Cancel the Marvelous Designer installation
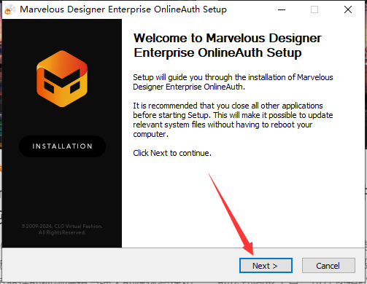The height and width of the screenshot is (284, 367). pyautogui.click(x=328, y=266)
